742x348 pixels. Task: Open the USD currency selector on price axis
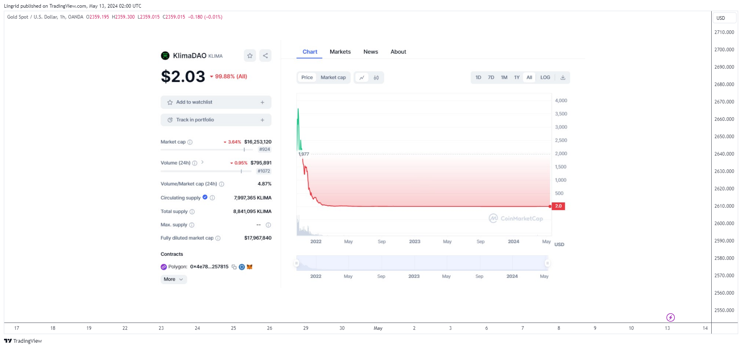point(724,18)
